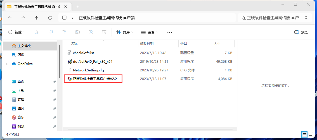Viewport: 317px width, 140px height.
Task: Click the Cut scissors icon in toolbar
Action: point(37,32)
